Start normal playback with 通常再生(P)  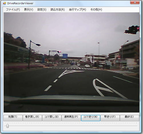tap(71, 118)
